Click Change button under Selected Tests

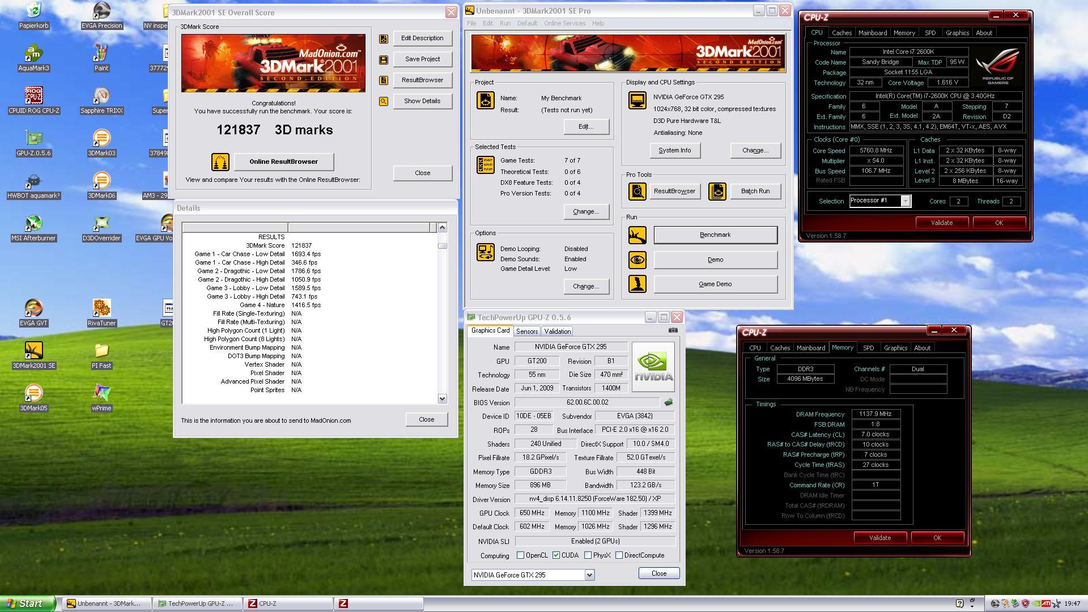click(586, 211)
